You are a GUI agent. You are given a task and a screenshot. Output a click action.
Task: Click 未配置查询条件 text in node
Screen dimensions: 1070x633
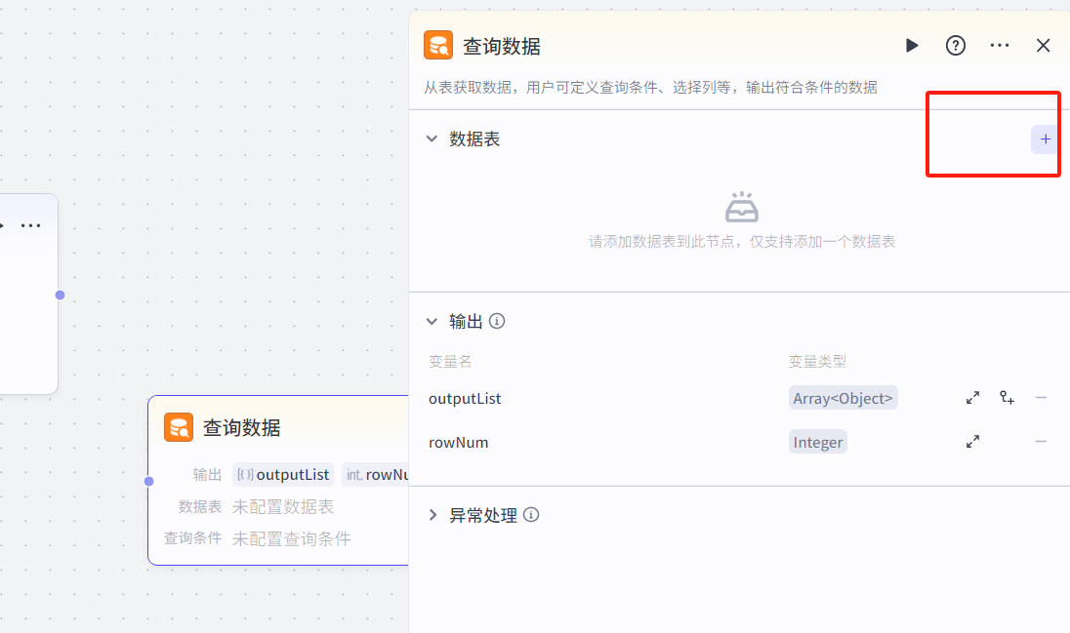coord(291,538)
